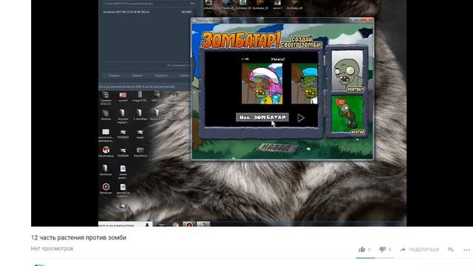Click the НАЗАД back button in game
The height and width of the screenshot is (266, 473).
[x=276, y=148]
